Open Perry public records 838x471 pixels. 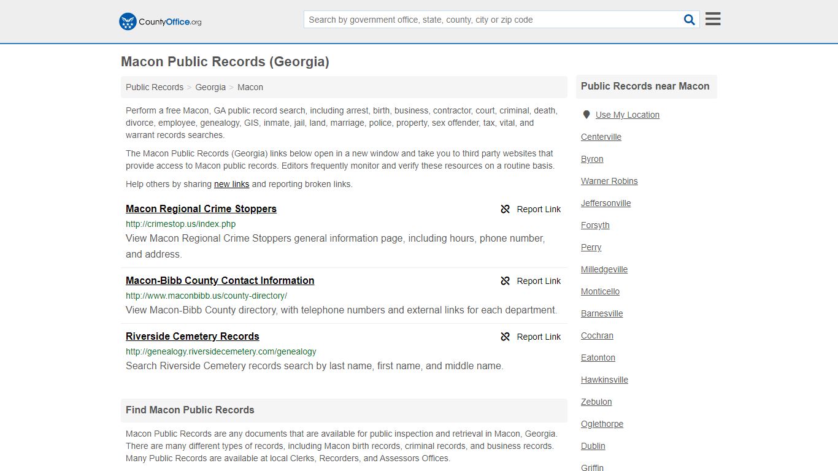[591, 247]
